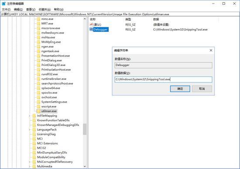
Task: Expand the Multimedia key
Action: coord(30,166)
